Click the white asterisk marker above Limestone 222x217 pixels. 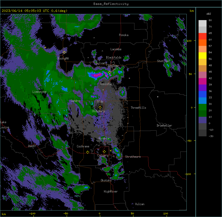(x=39, y=89)
